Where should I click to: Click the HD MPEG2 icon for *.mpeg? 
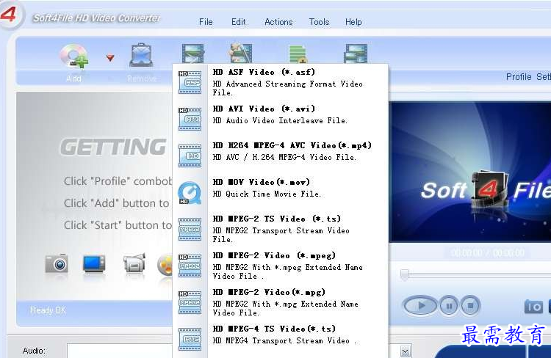pyautogui.click(x=190, y=266)
